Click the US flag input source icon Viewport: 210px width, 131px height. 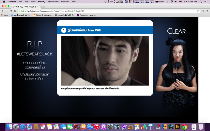(181, 2)
